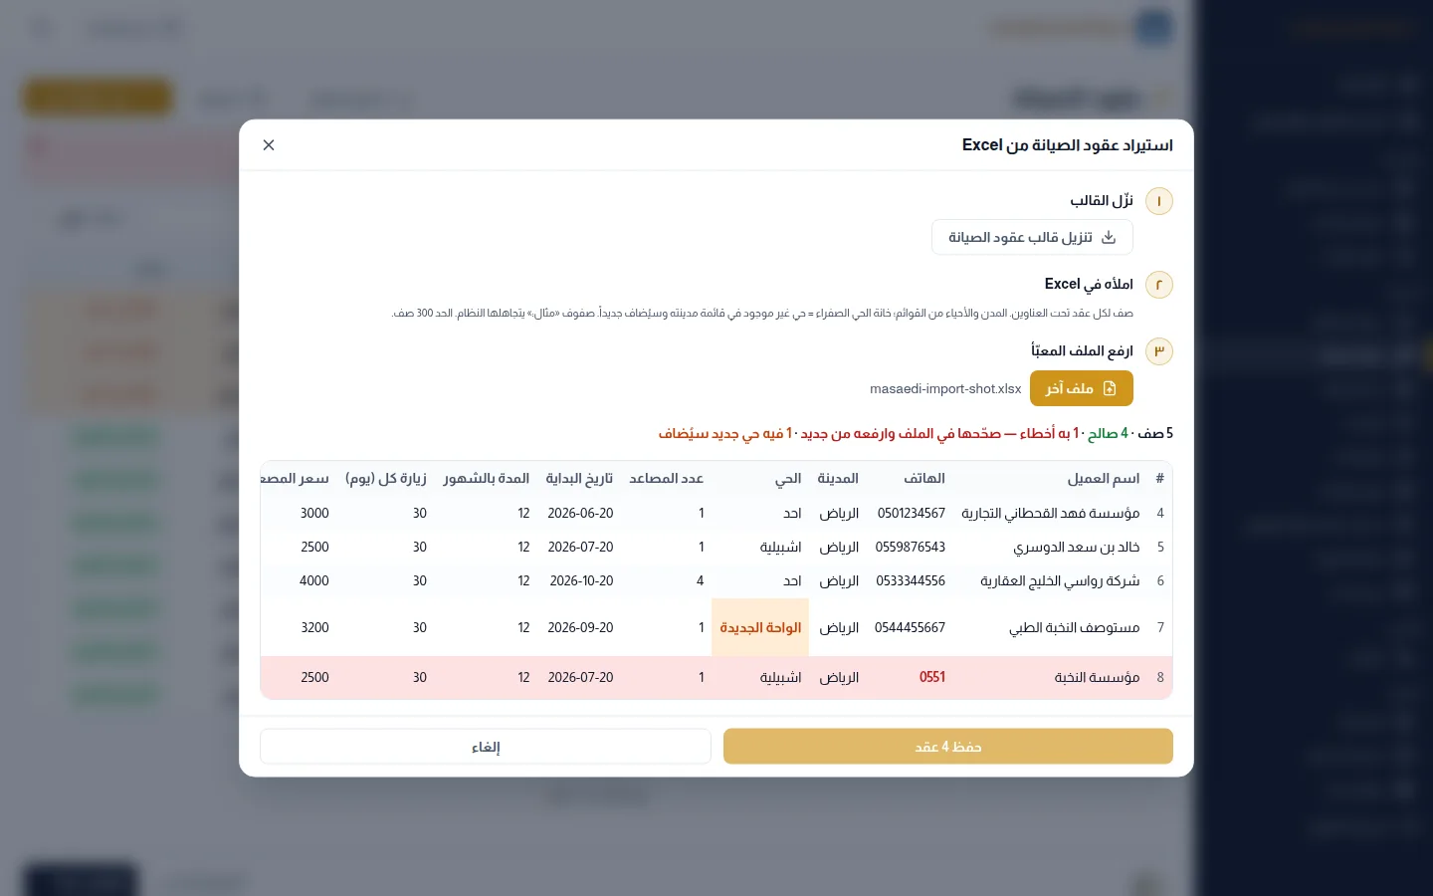Image resolution: width=1433 pixels, height=896 pixels.
Task: Click the invalid phone value 0551
Action: [x=932, y=677]
